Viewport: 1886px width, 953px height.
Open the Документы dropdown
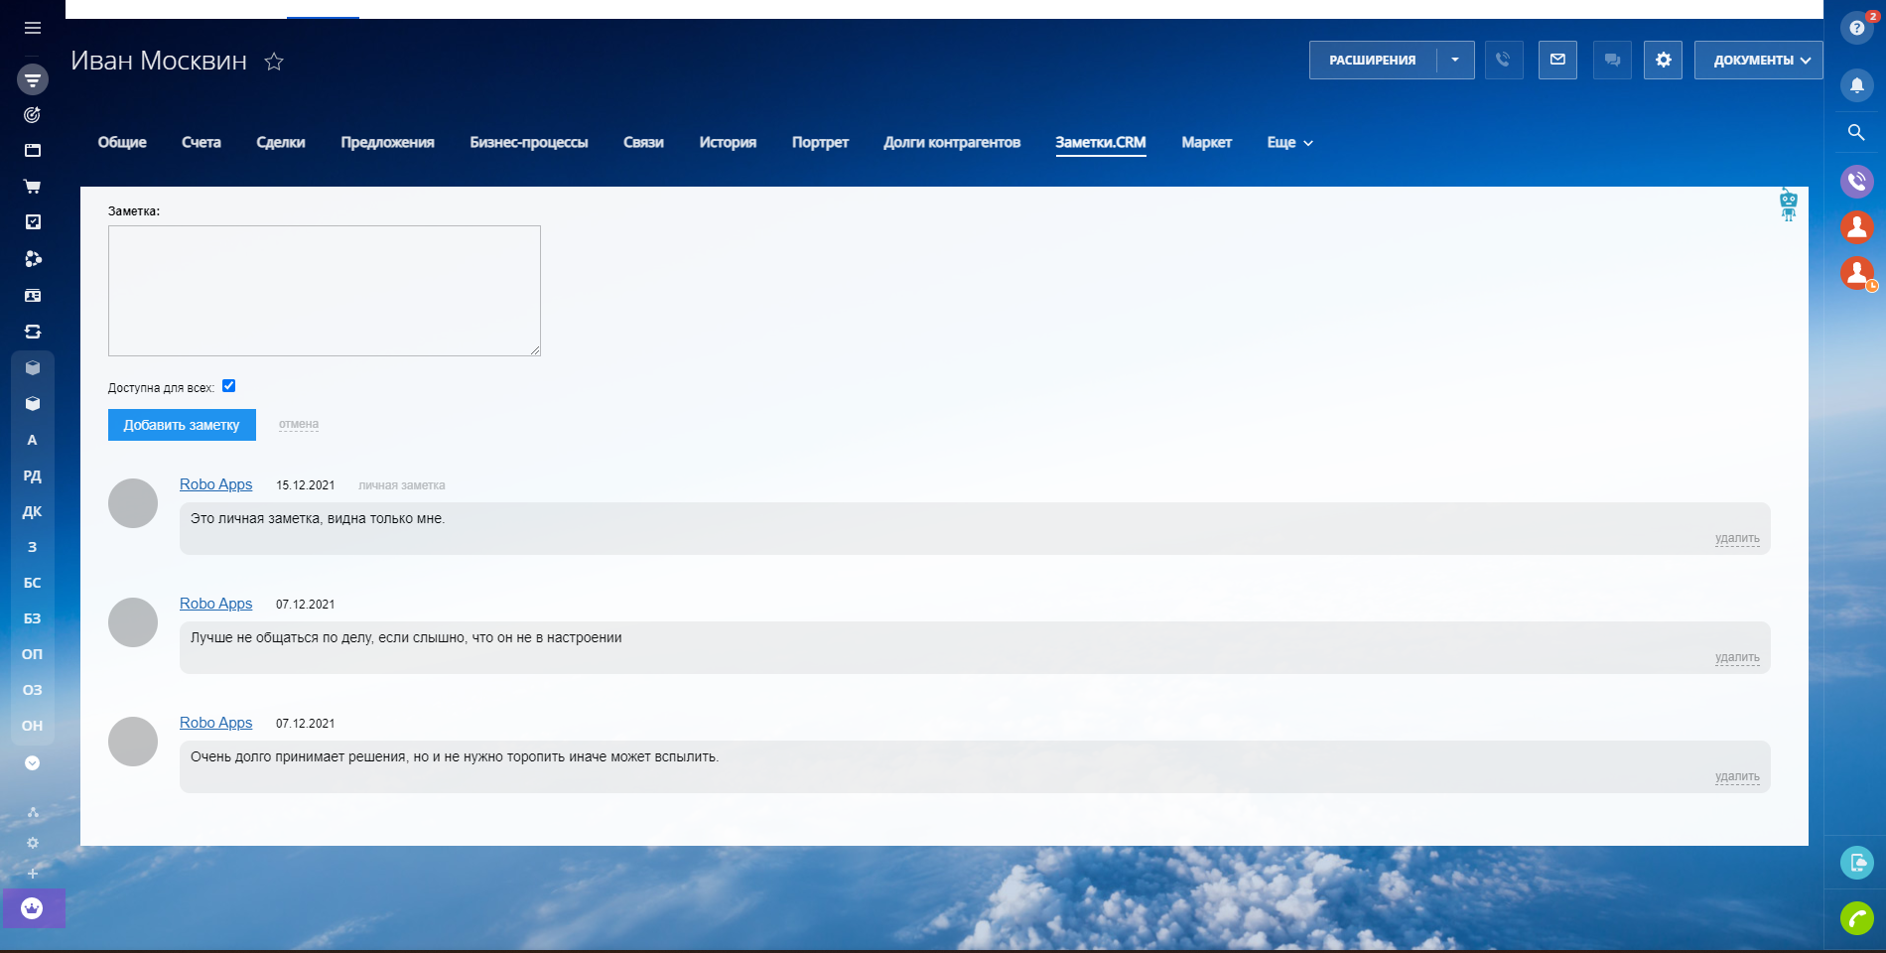point(1758,60)
